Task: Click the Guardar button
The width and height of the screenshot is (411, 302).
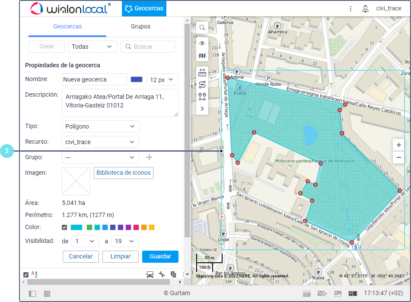Action: click(160, 256)
